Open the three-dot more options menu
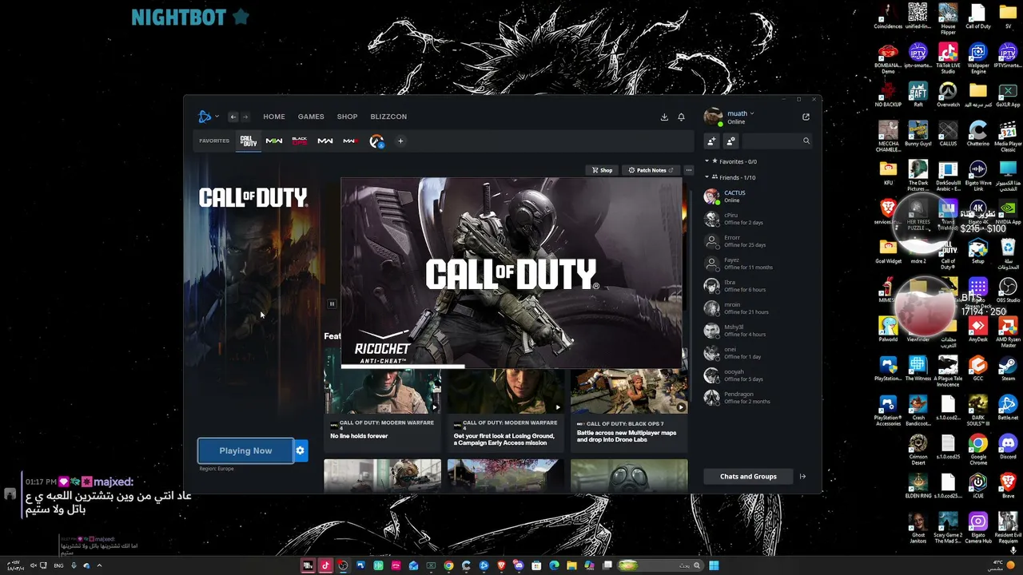 (x=688, y=170)
